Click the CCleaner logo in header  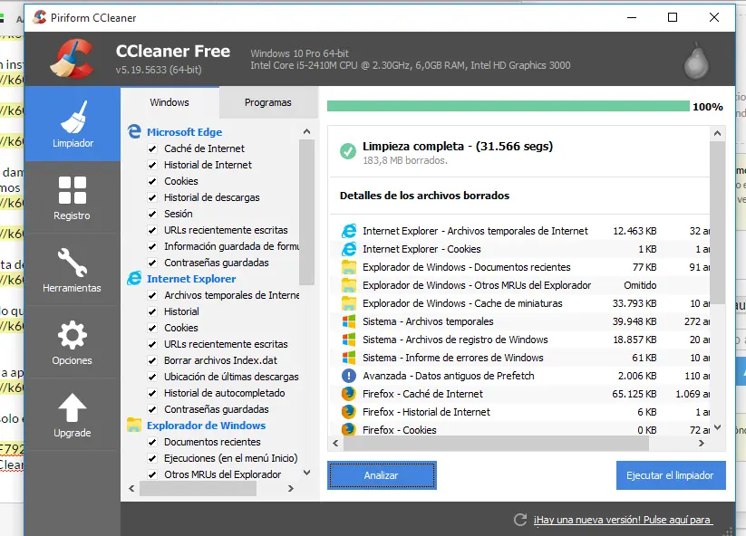[x=73, y=59]
